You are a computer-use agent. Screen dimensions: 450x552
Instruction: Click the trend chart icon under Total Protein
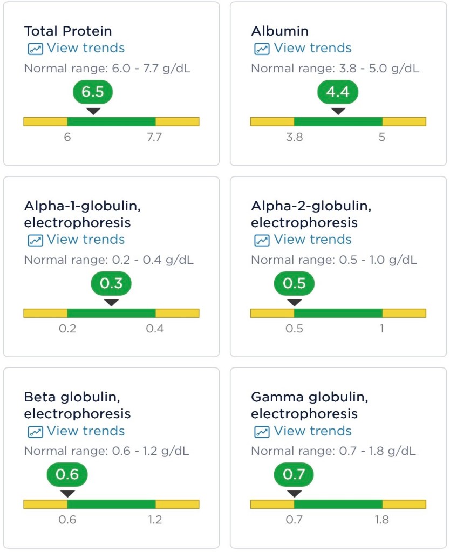click(35, 49)
